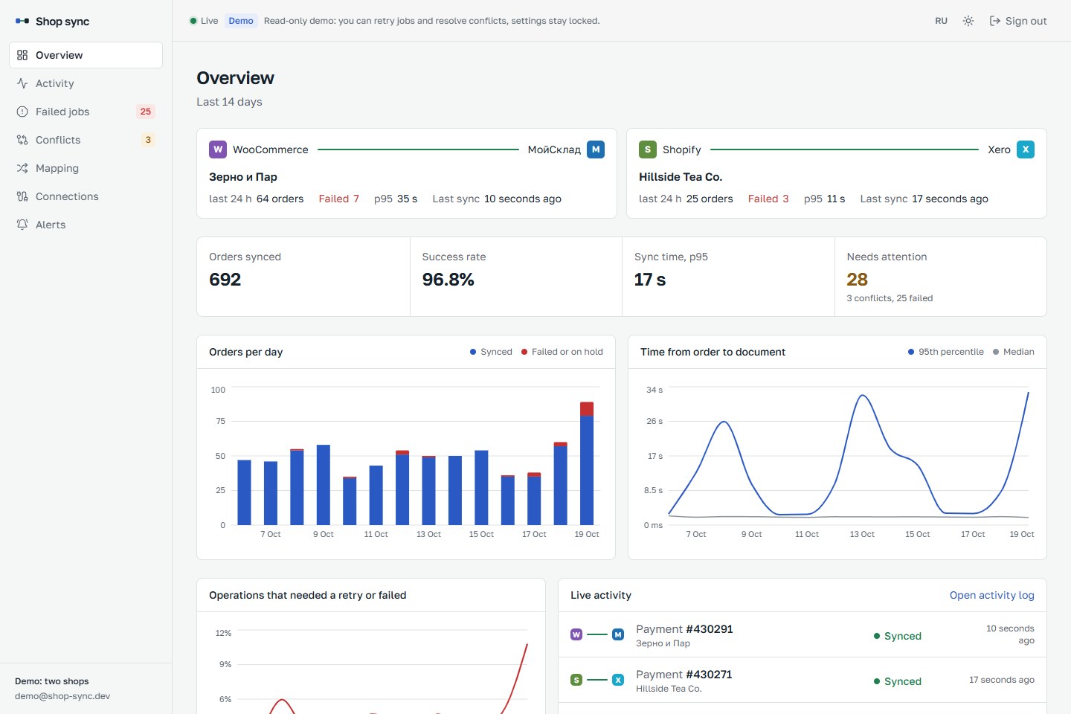Screen dimensions: 1071x714
Task: Click the Activity pulse icon in sidebar
Action: 22,83
